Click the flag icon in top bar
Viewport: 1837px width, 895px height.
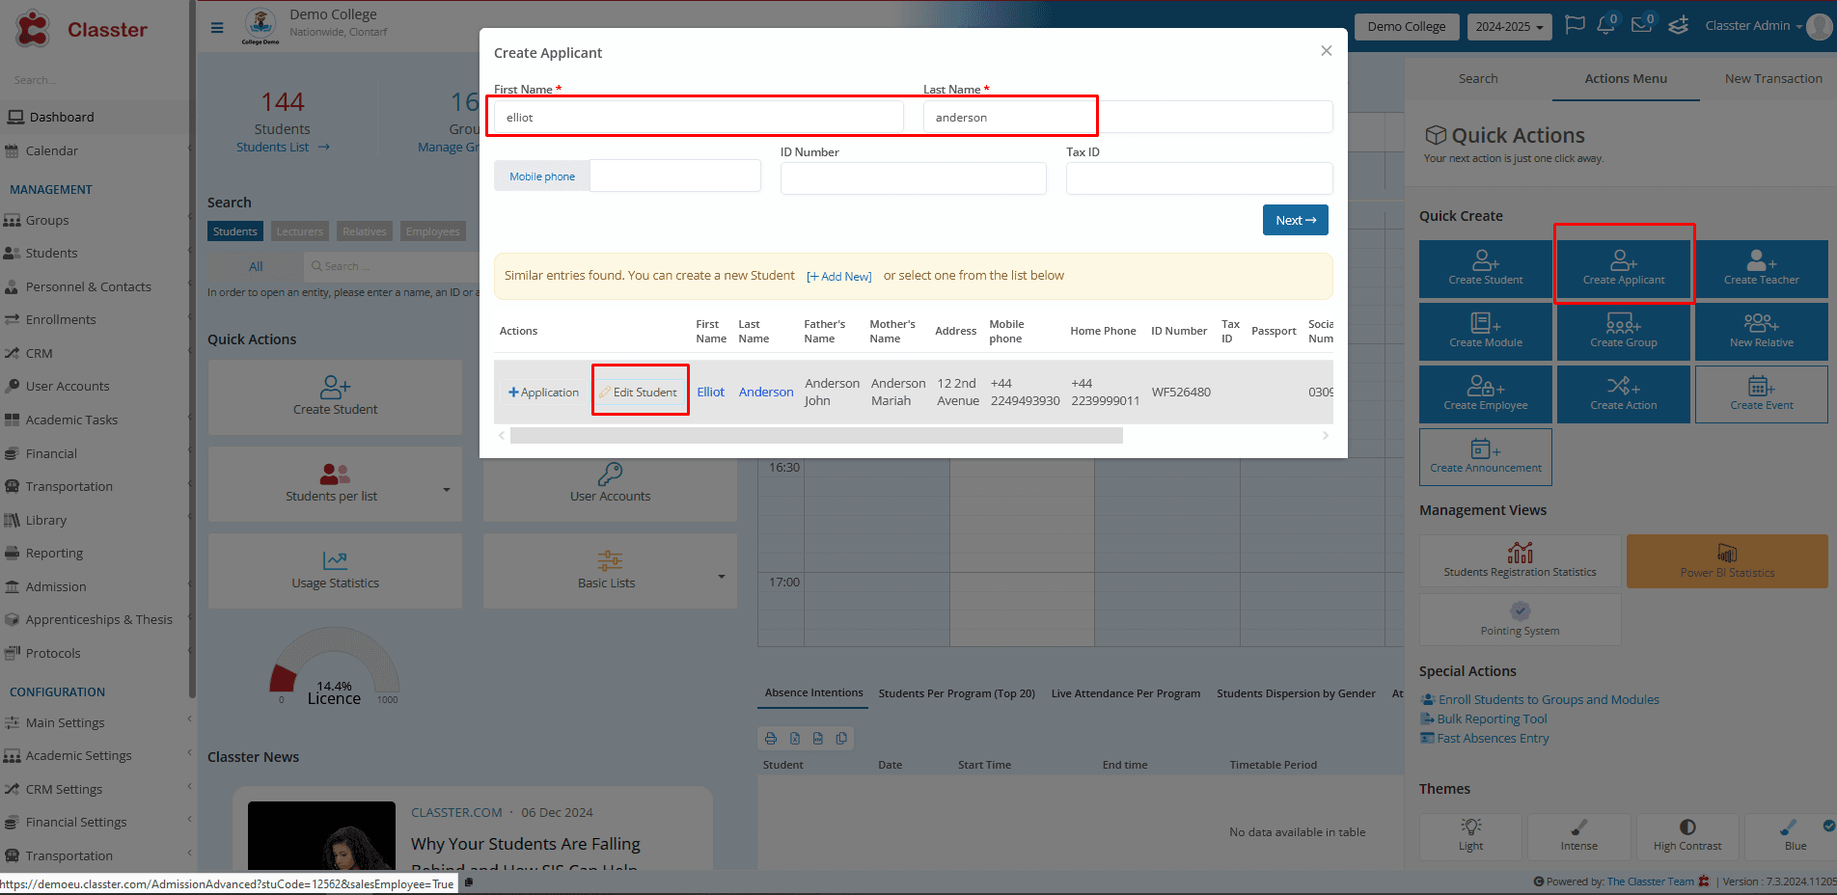pyautogui.click(x=1575, y=25)
